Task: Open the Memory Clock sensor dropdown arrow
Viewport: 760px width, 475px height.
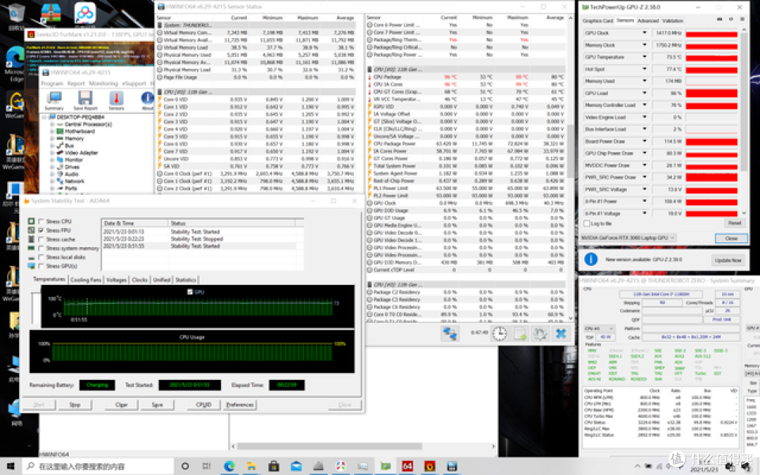Action: pos(644,45)
